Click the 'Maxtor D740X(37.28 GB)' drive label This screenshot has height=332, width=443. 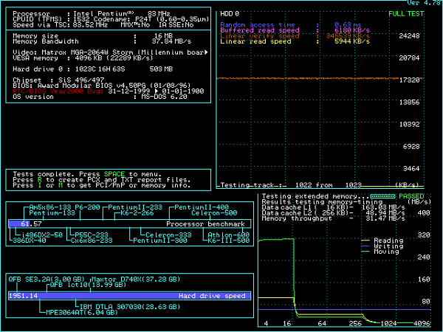pyautogui.click(x=136, y=280)
